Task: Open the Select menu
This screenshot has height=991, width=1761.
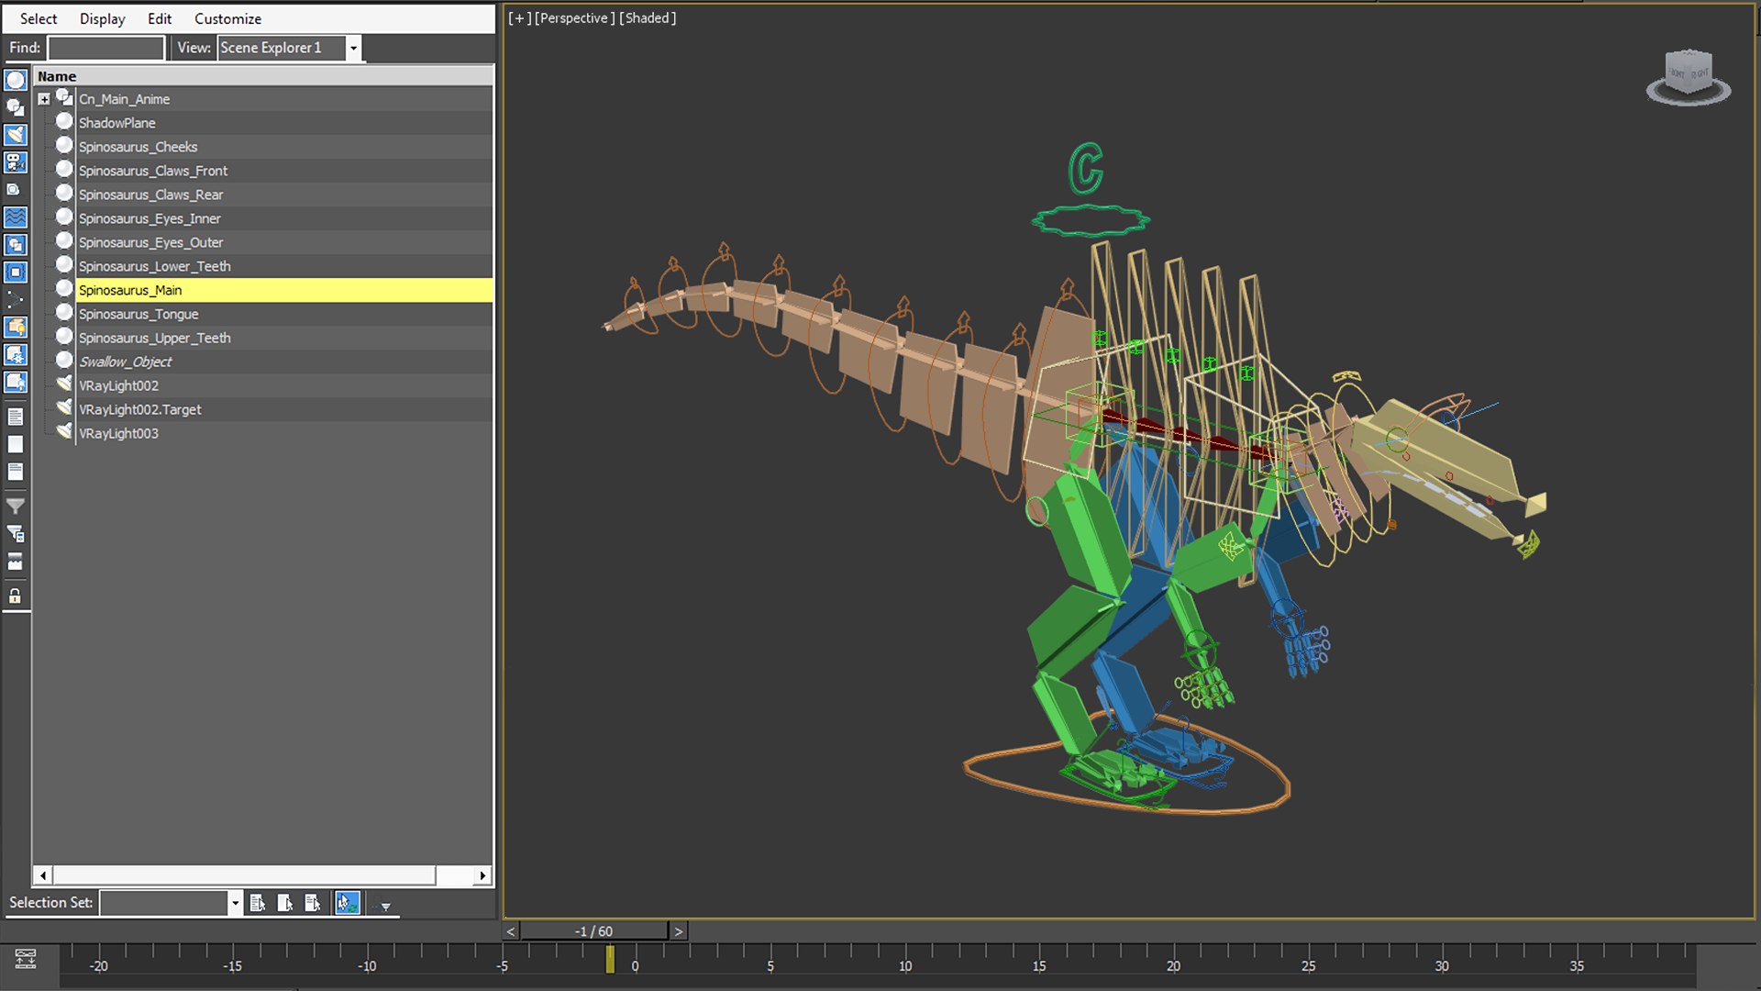Action: pos(39,18)
